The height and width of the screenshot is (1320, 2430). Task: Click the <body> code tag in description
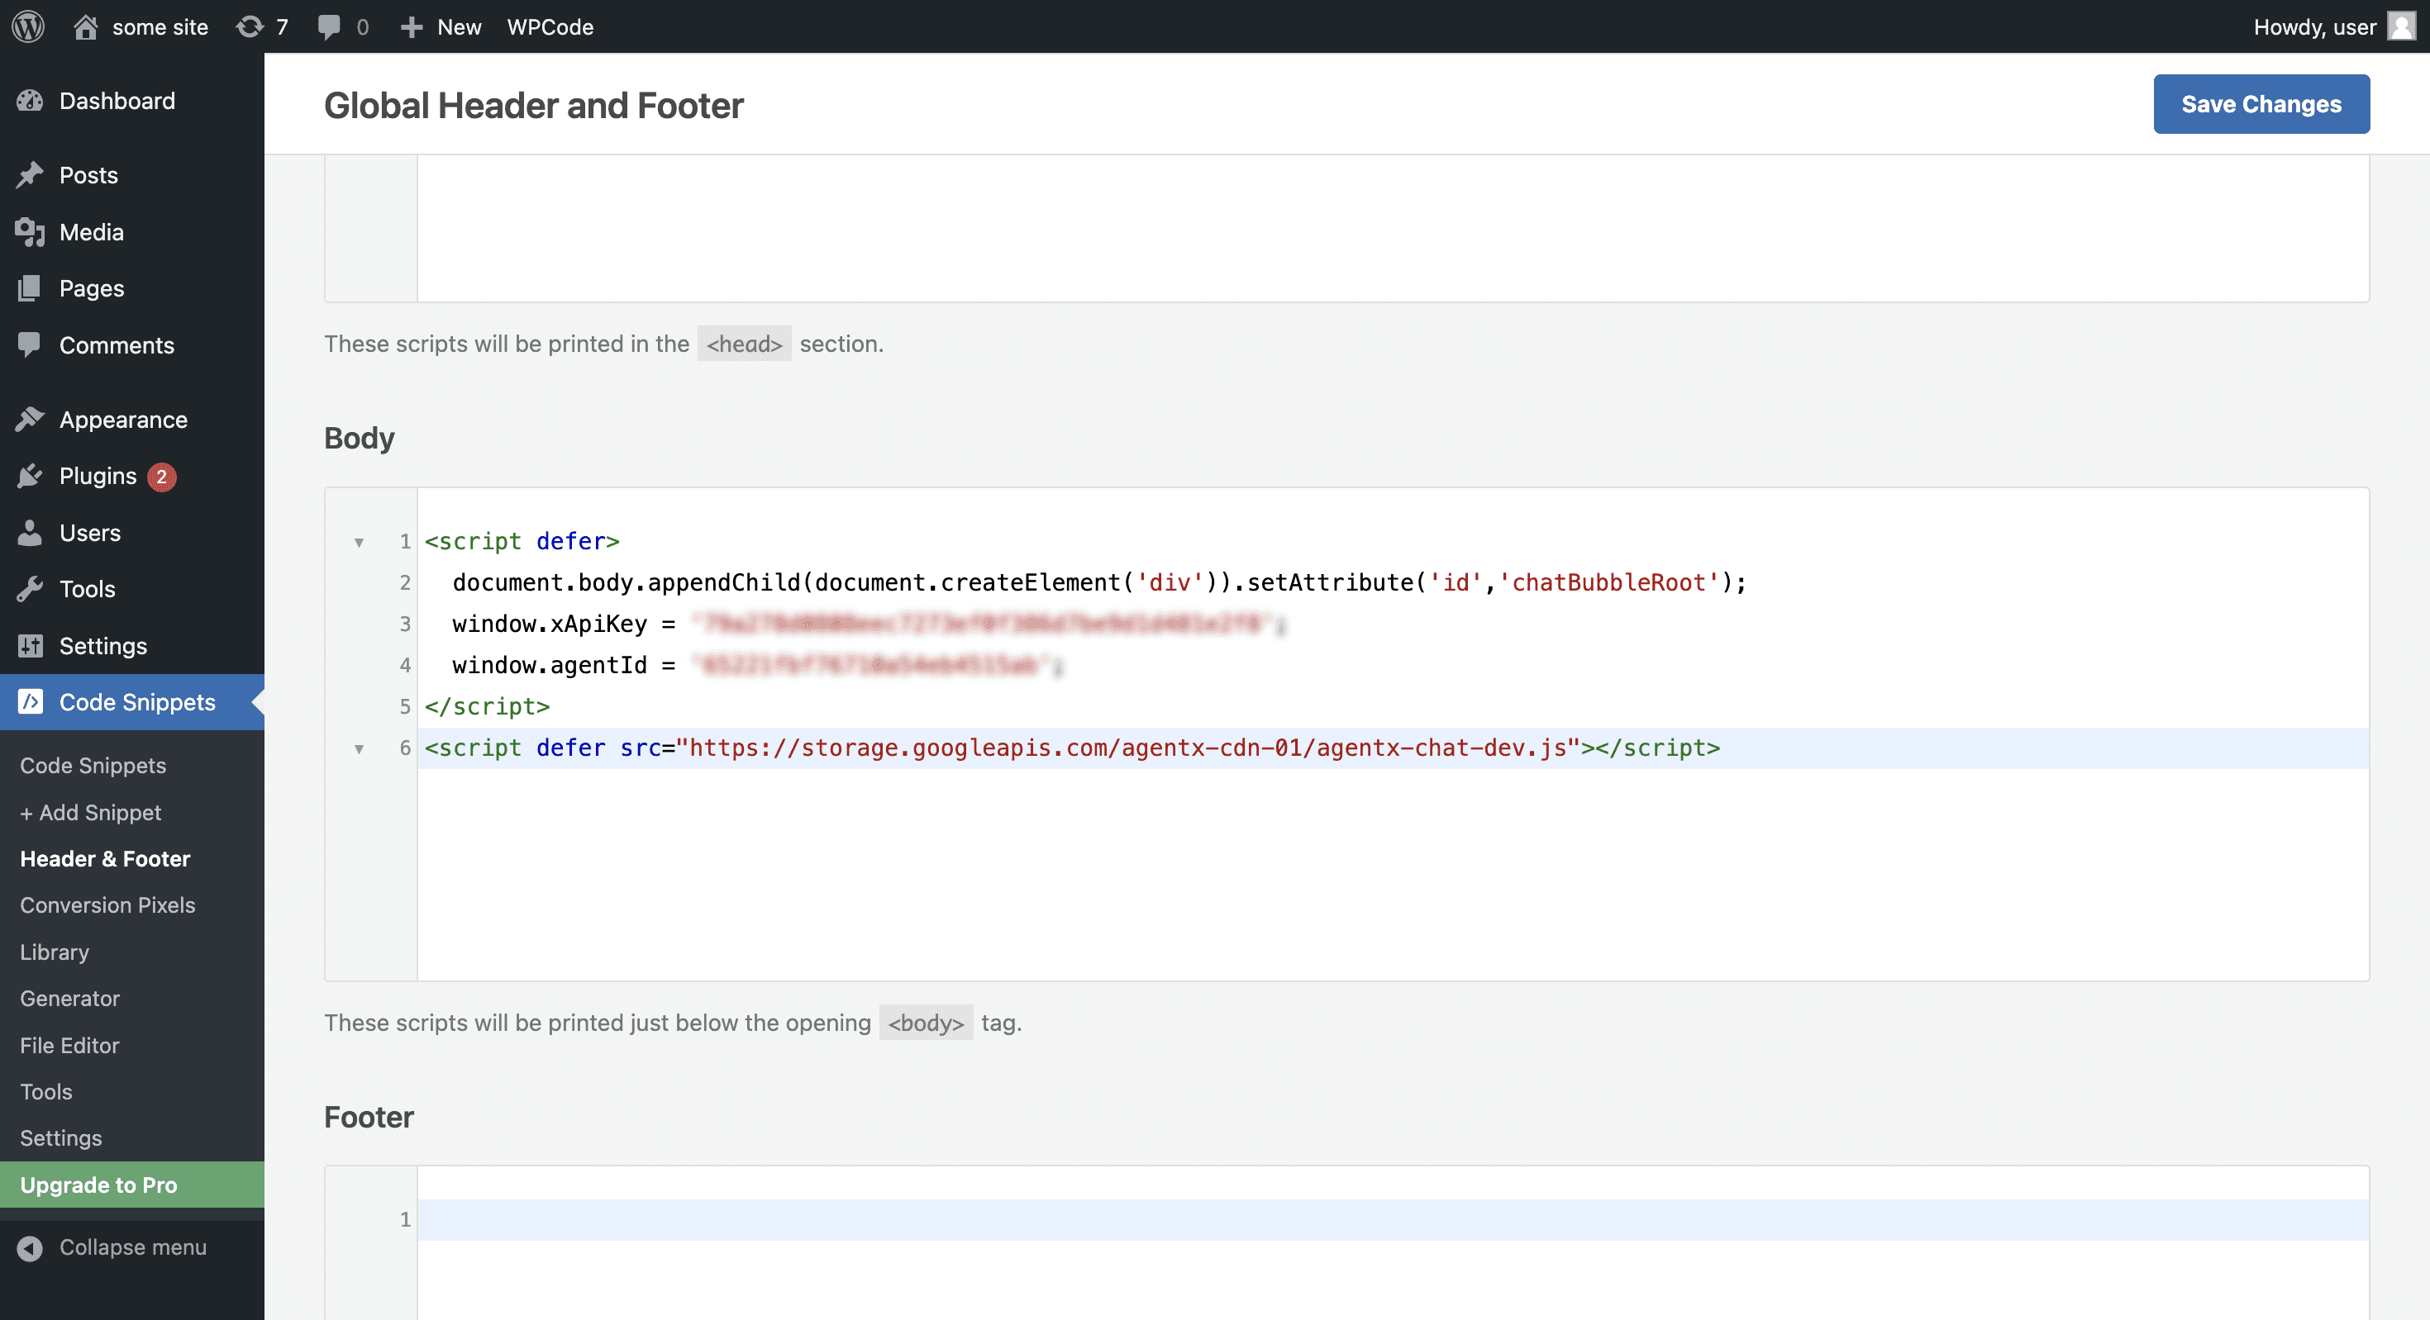point(926,1023)
